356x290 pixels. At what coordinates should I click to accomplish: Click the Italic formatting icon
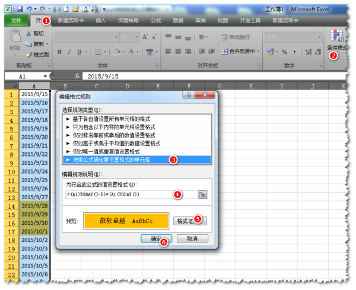click(x=68, y=52)
